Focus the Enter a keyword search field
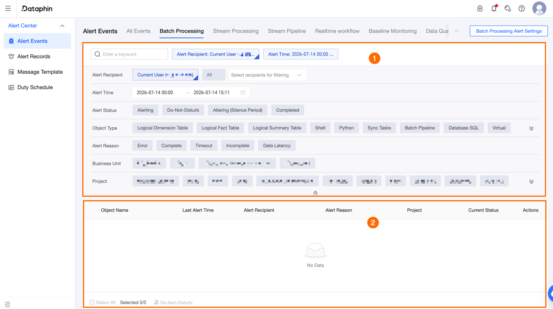Viewport: 553px width, 309px height. (129, 54)
